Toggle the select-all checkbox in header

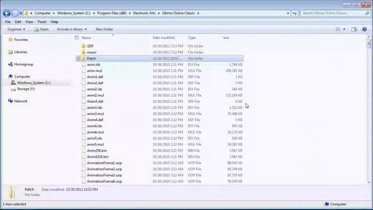[x=76, y=37]
